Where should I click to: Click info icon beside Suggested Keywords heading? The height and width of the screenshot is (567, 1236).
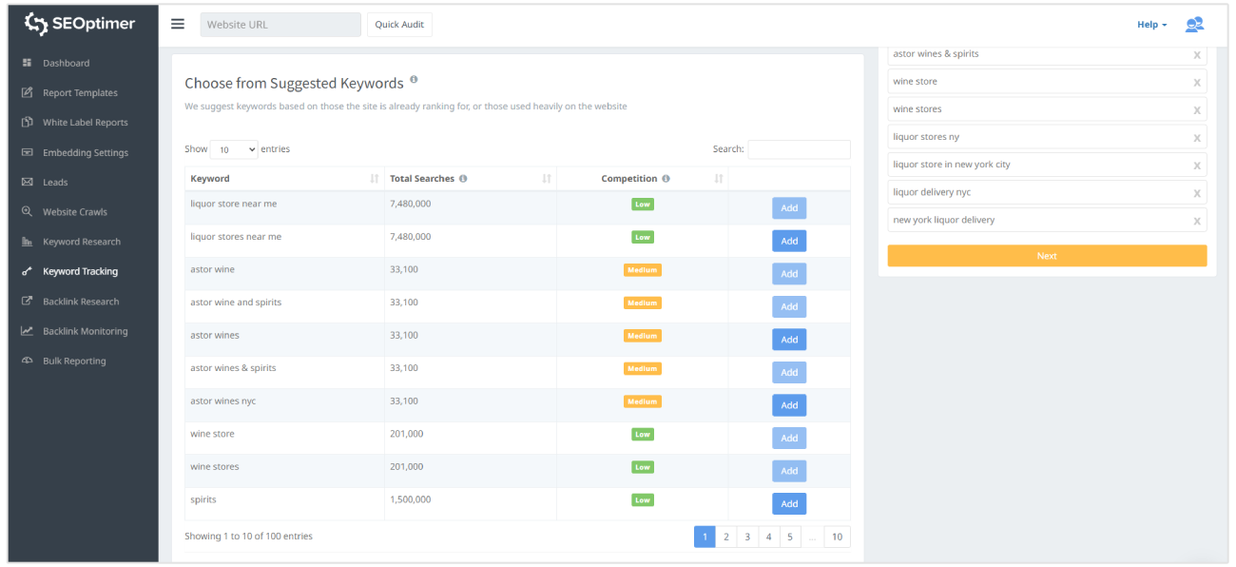click(x=414, y=81)
